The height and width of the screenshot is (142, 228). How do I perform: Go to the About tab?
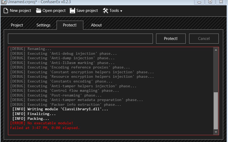[x=96, y=25]
